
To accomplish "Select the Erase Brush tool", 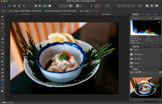I will click(2, 54).
